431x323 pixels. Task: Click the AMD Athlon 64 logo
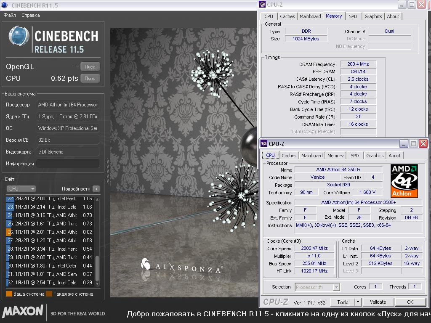tap(404, 181)
